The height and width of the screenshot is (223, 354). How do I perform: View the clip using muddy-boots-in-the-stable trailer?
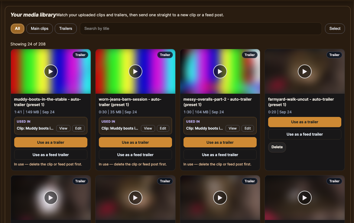click(63, 128)
